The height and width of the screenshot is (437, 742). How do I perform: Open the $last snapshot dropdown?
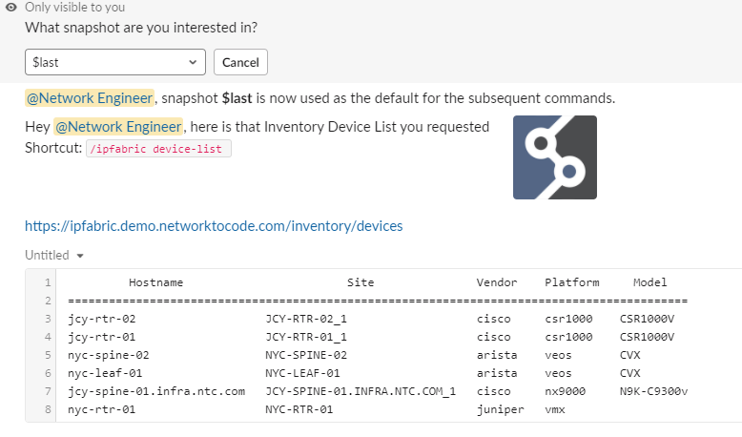point(115,62)
